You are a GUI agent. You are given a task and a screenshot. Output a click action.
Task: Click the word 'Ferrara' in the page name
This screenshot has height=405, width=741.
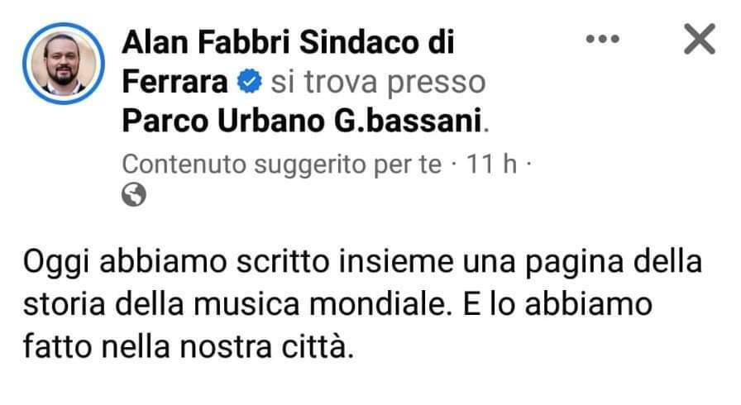click(174, 82)
